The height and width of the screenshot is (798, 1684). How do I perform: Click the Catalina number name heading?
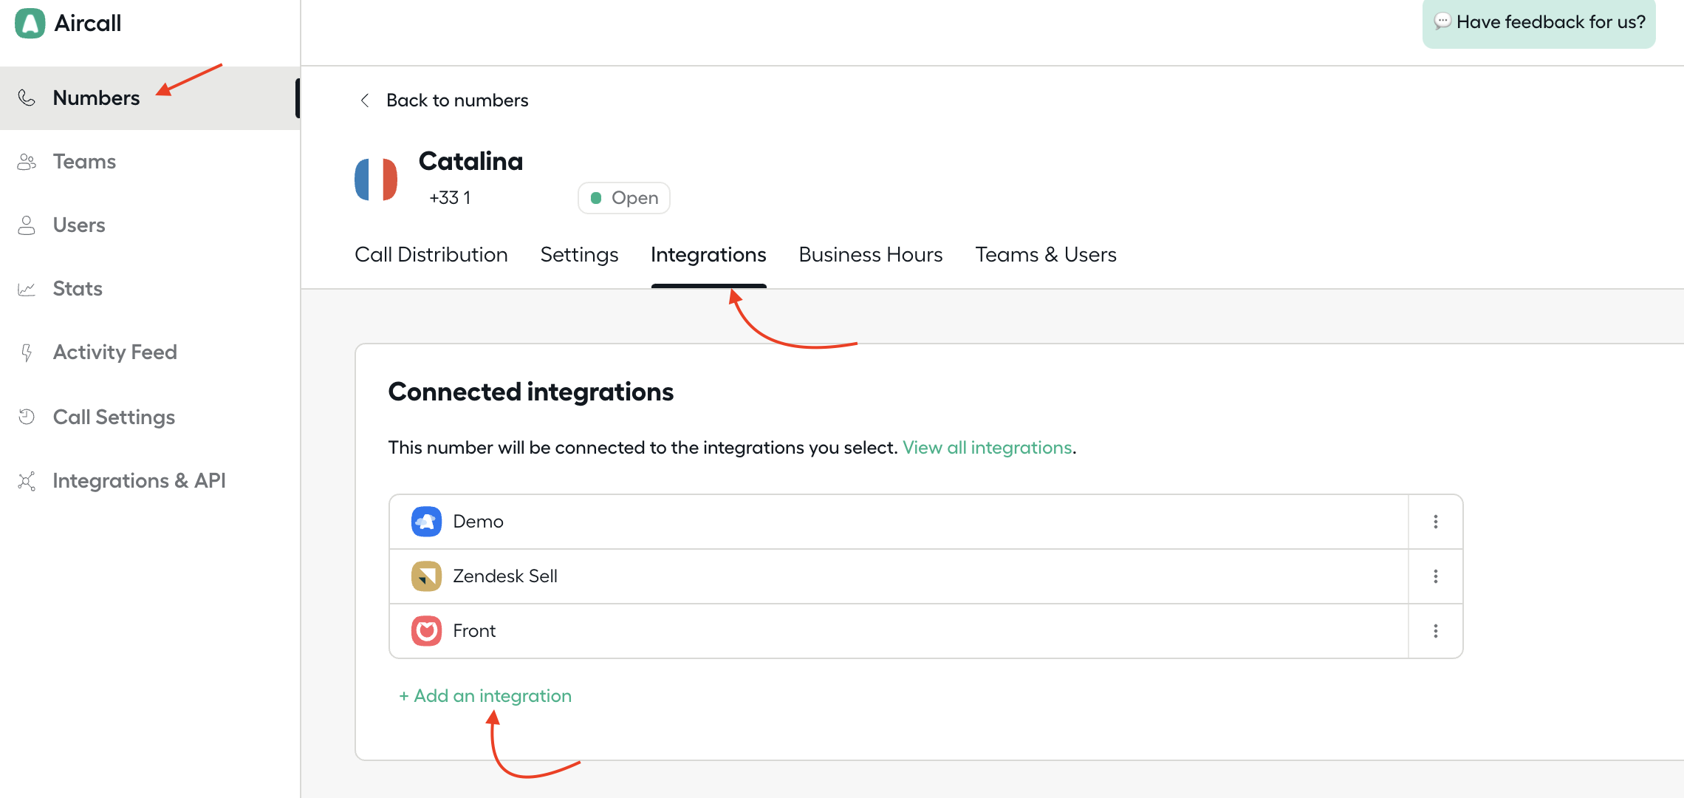[x=471, y=161]
